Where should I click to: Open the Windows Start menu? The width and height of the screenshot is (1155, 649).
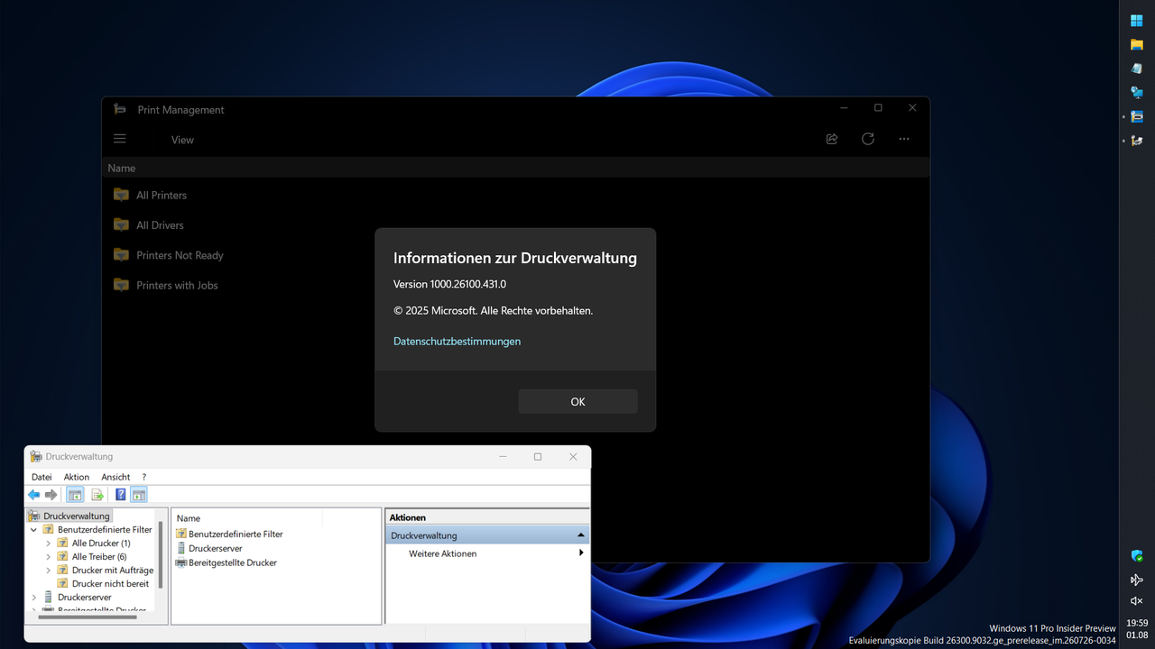(x=1137, y=21)
